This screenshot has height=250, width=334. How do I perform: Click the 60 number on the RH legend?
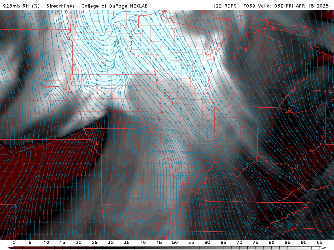[207, 242]
